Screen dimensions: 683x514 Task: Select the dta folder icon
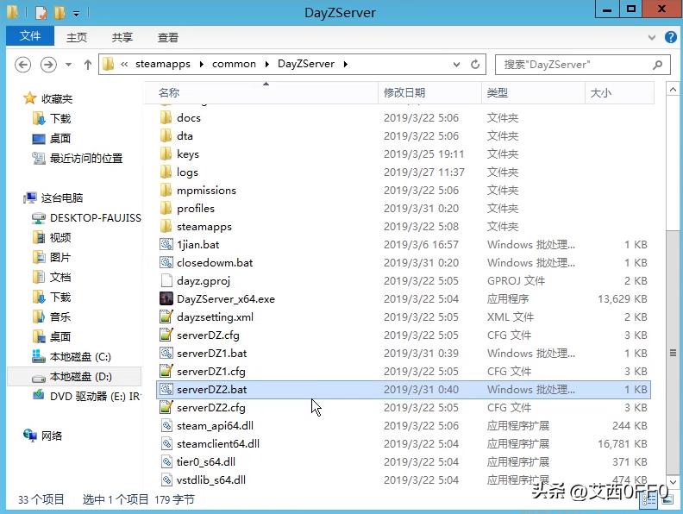(166, 136)
